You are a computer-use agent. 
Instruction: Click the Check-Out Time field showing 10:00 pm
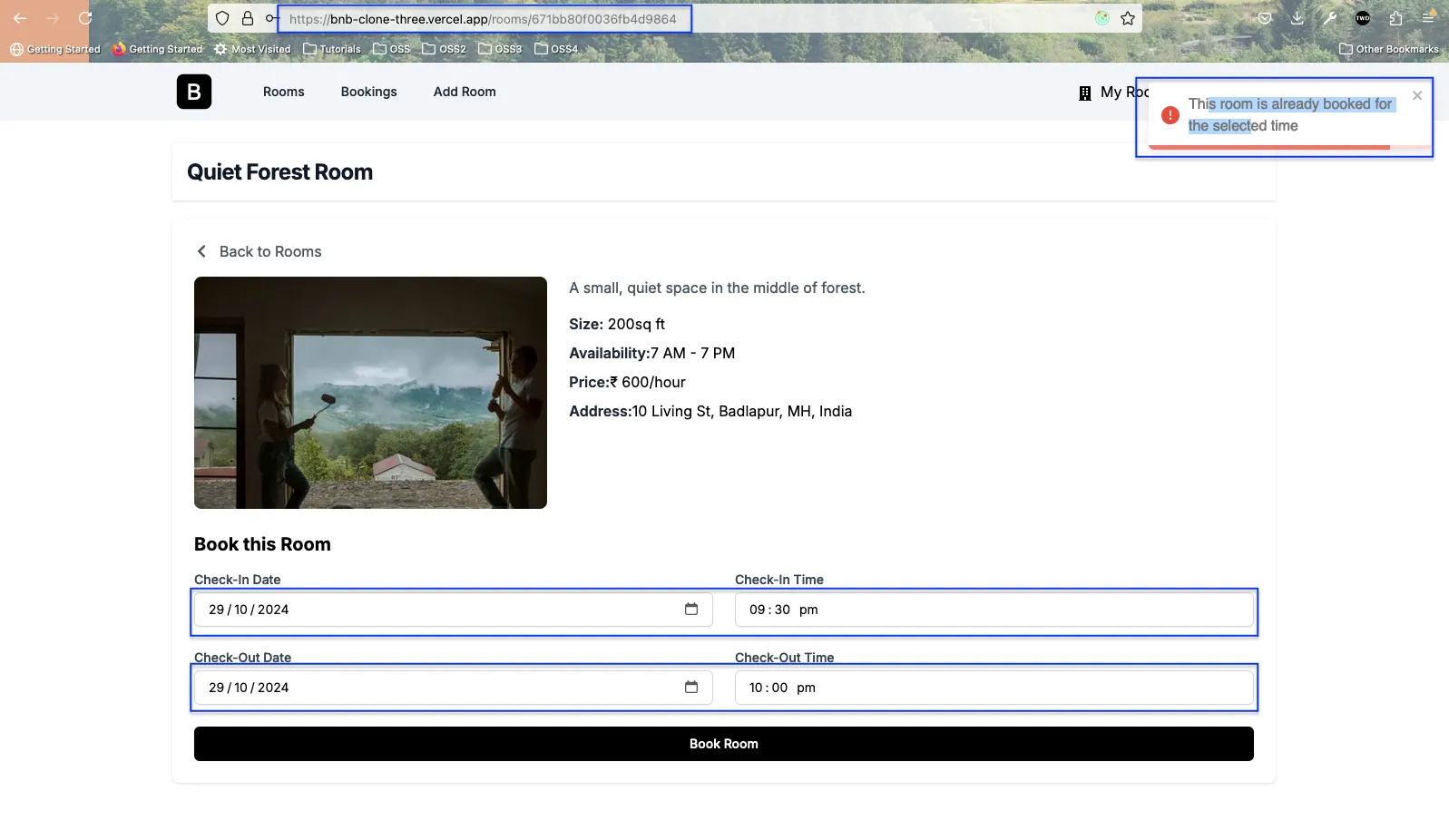point(994,688)
